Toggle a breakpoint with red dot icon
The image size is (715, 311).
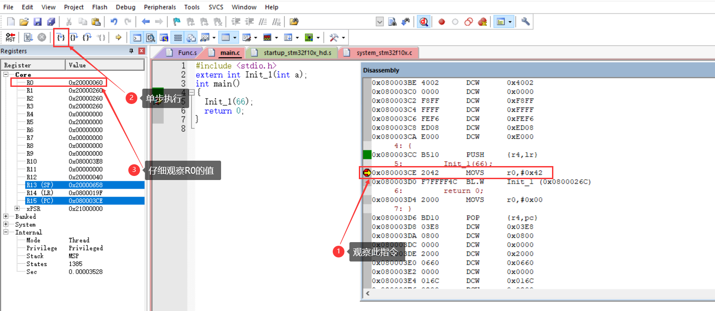[x=442, y=22]
